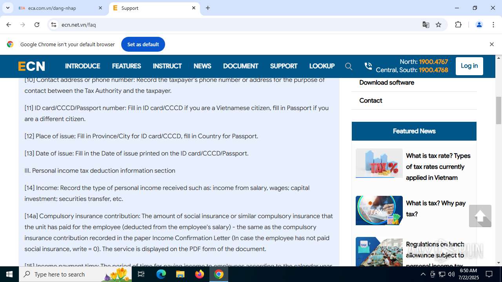Close the eca.com.vn/dang-nhap tab
This screenshot has width=502, height=282.
[x=100, y=8]
